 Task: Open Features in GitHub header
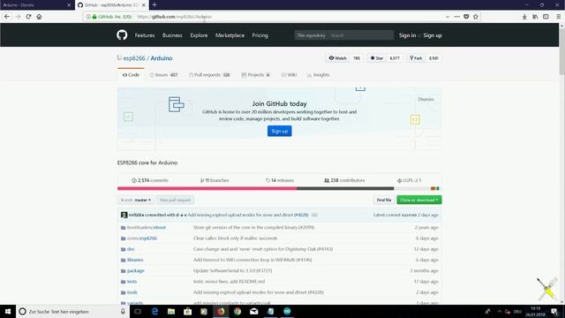tap(145, 35)
